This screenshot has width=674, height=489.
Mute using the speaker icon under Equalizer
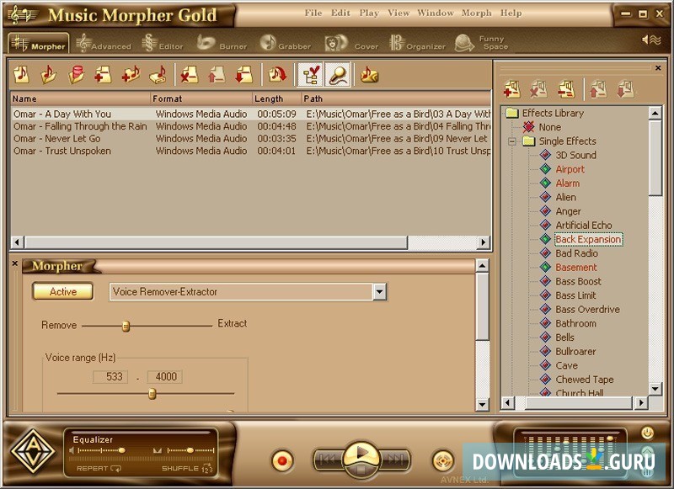pos(72,450)
